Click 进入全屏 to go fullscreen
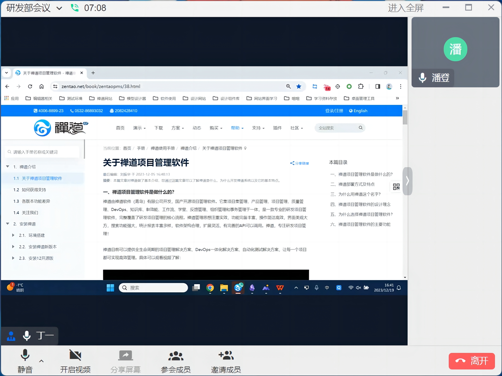This screenshot has height=376, width=502. (406, 8)
